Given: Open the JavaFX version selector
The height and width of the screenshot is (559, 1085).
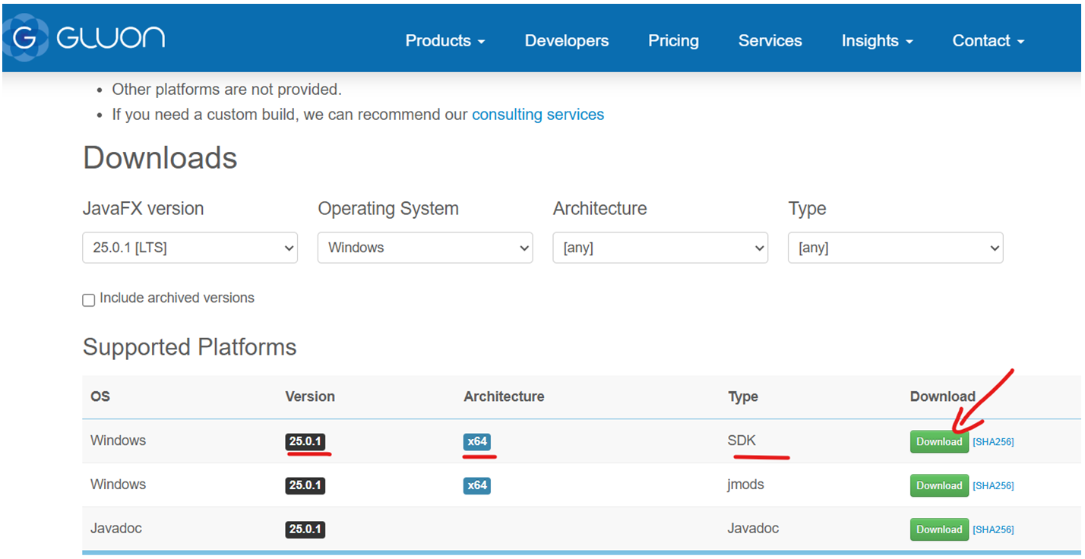Looking at the screenshot, I should (189, 248).
